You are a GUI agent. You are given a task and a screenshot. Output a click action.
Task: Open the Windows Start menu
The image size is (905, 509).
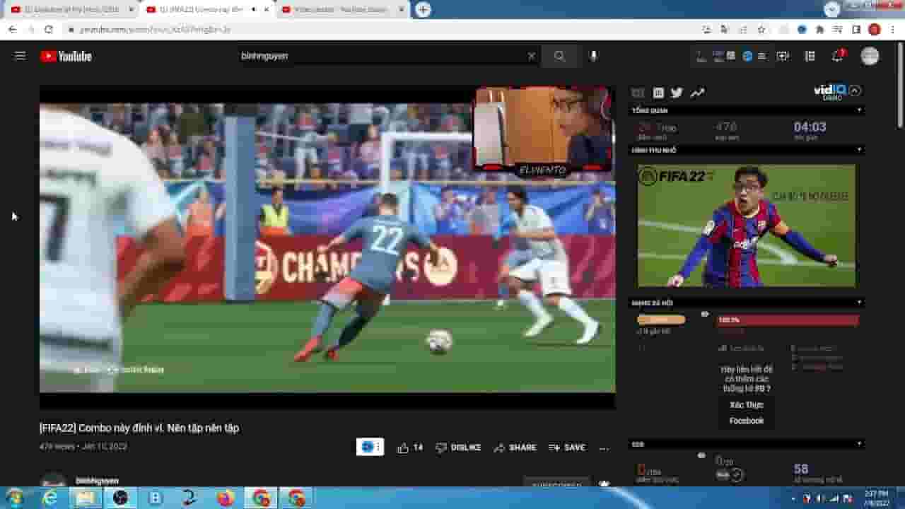[14, 498]
